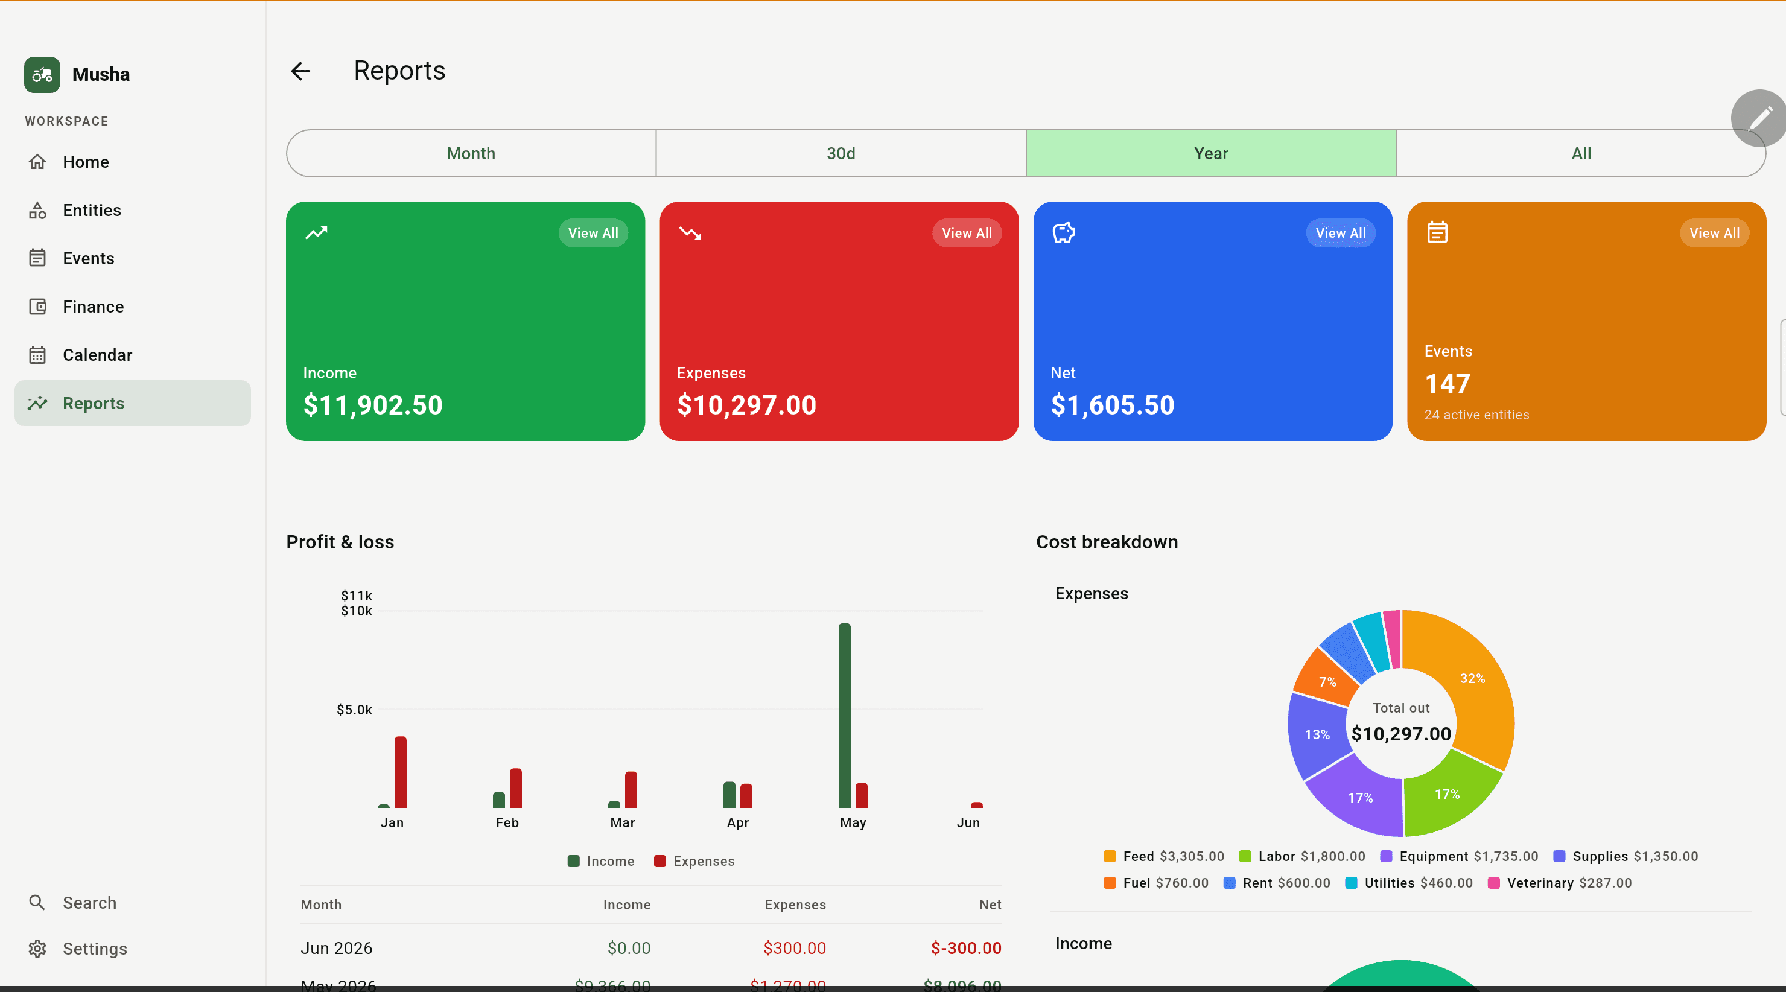This screenshot has width=1786, height=992.
Task: Click the Labor $1,800.00 legend entry
Action: click(x=1301, y=856)
